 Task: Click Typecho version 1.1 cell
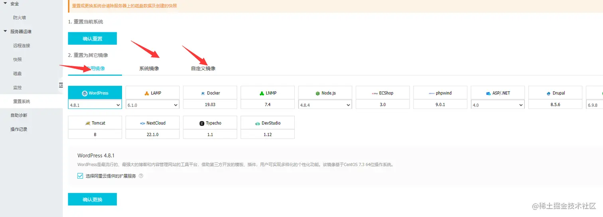click(x=210, y=134)
